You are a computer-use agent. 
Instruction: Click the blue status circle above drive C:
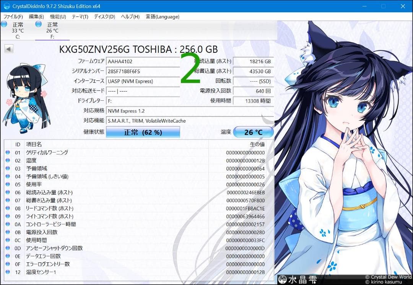click(4, 24)
